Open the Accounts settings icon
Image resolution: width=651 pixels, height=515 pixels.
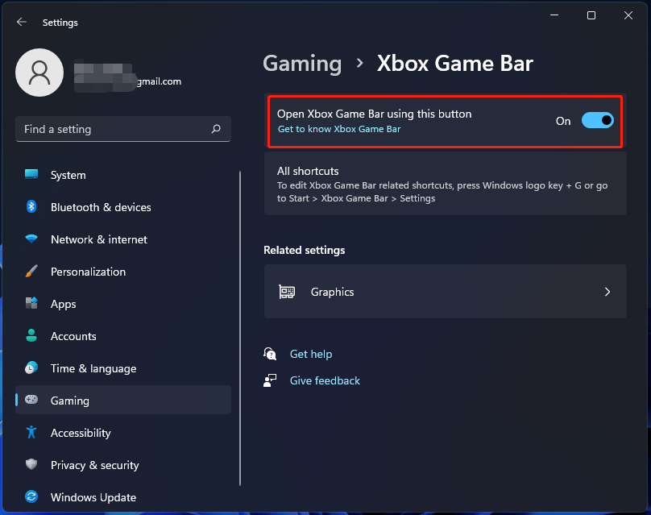(x=32, y=336)
